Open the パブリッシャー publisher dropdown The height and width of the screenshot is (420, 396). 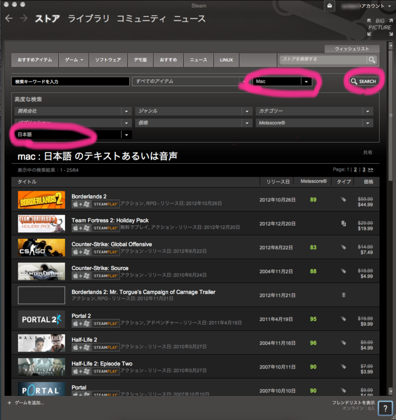click(73, 123)
